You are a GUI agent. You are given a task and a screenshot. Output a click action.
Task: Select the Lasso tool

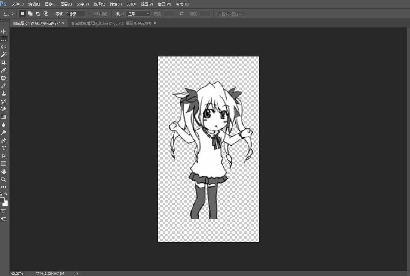coord(4,47)
